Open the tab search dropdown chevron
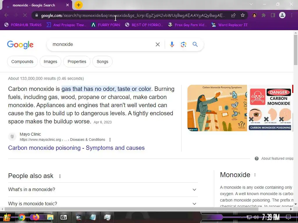Image resolution: width=298 pixels, height=223 pixels. [x=251, y=4]
